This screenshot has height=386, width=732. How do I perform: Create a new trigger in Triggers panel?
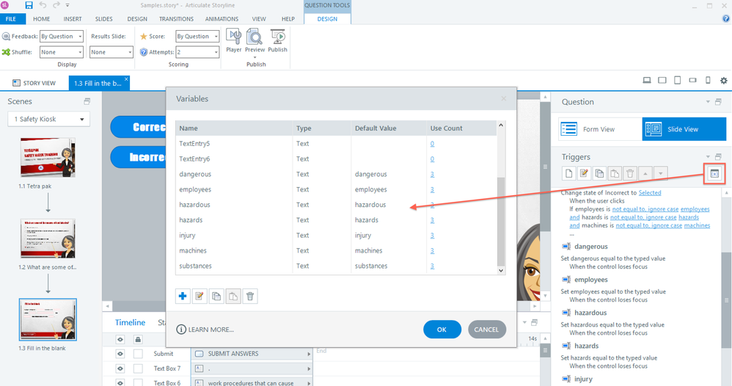coord(568,173)
